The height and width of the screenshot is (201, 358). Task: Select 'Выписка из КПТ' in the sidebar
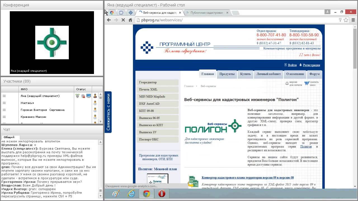[157, 125]
